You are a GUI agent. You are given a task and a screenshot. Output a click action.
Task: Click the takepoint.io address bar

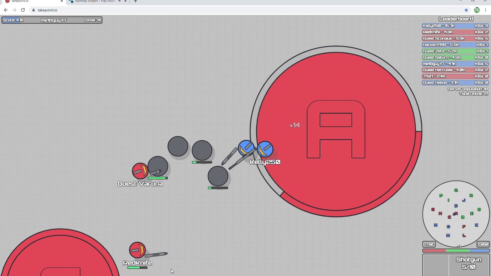tap(245, 10)
